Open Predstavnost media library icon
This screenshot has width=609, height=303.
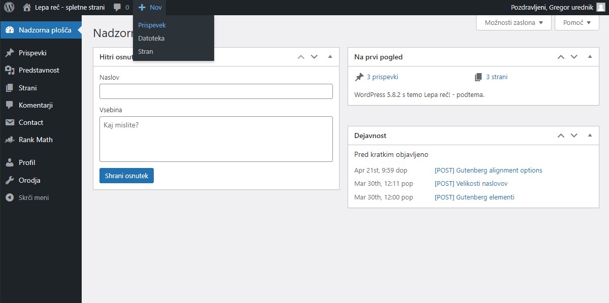[9, 71]
